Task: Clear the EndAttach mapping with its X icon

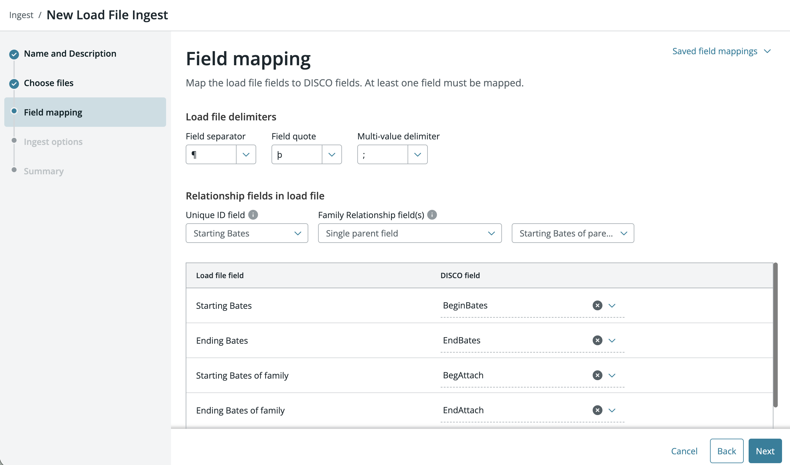Action: pos(598,410)
